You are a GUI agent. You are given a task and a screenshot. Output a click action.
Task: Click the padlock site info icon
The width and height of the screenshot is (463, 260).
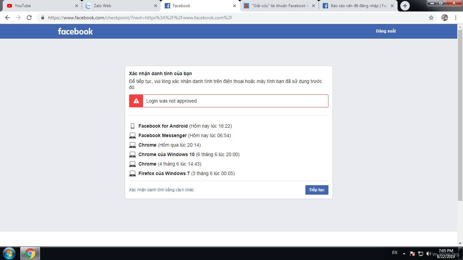[42, 18]
